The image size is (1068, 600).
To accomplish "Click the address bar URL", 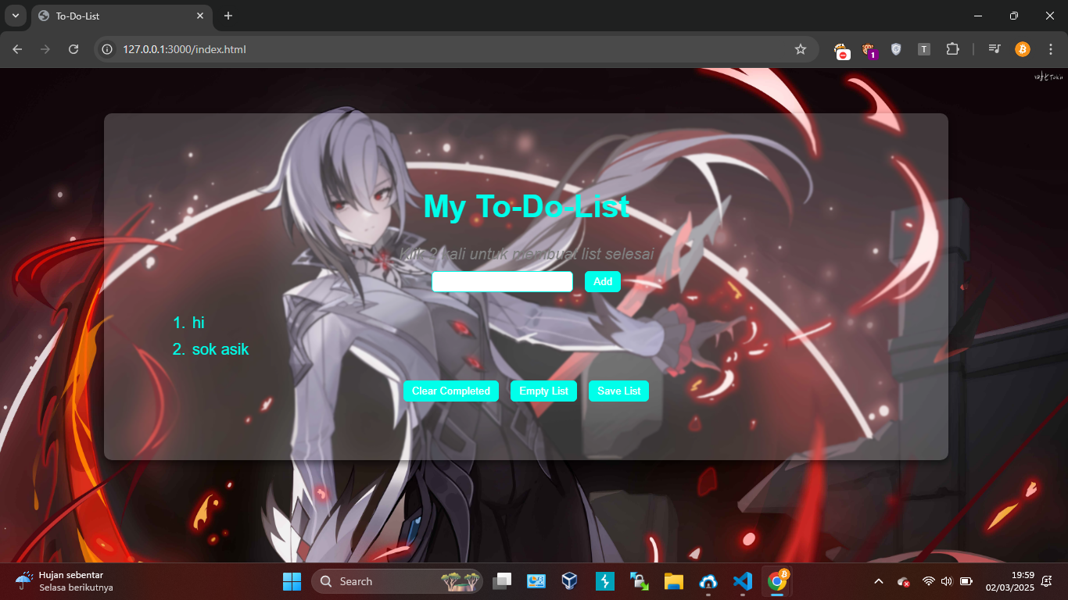I will (185, 49).
